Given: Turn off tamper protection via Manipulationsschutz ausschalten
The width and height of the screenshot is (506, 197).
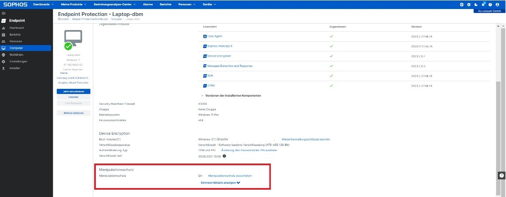Looking at the screenshot, I should [x=230, y=176].
